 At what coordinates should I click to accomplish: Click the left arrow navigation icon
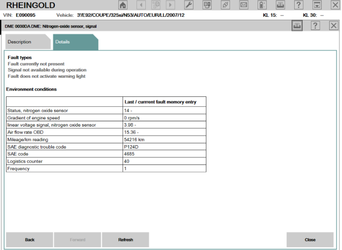point(141,5)
